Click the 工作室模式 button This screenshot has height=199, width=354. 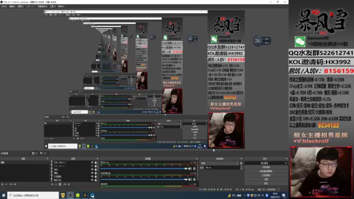point(266,175)
